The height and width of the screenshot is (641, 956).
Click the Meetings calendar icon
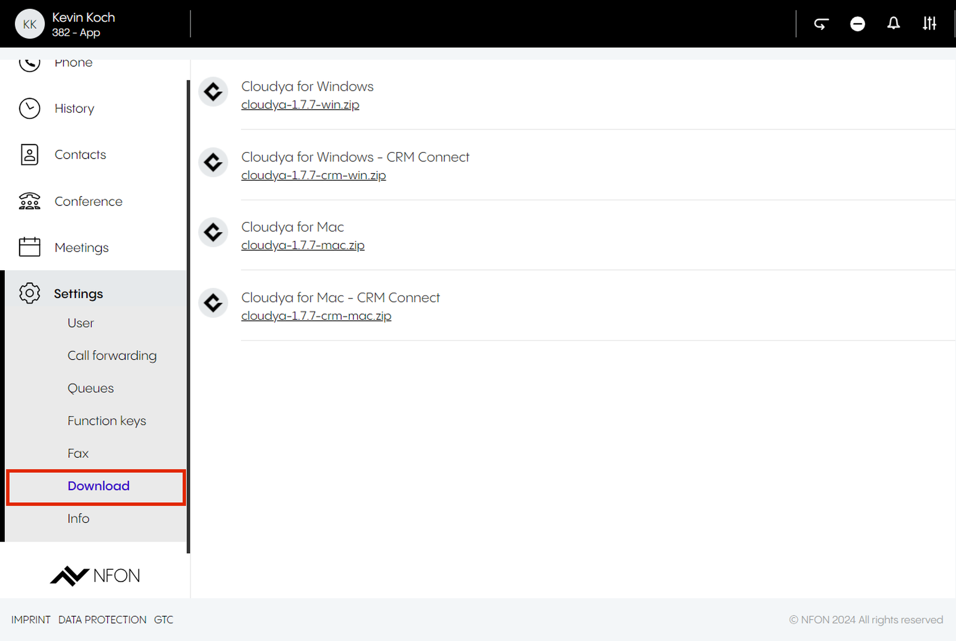[x=30, y=248]
